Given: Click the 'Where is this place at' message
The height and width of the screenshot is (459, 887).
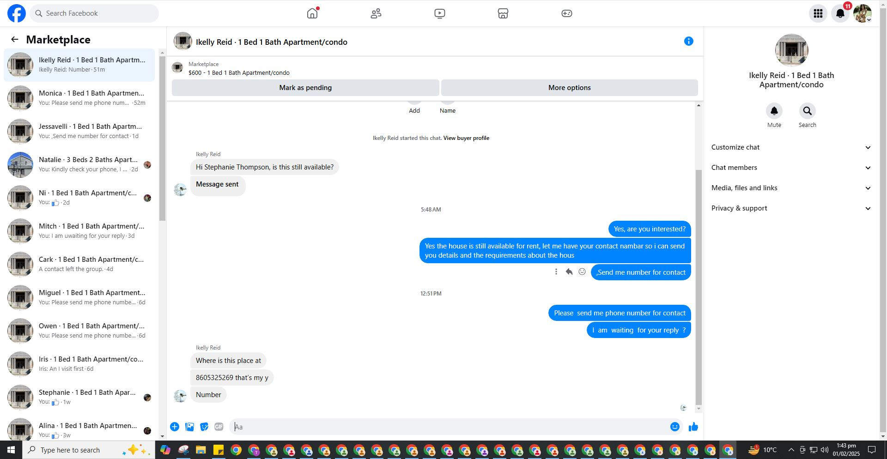Looking at the screenshot, I should (x=228, y=361).
